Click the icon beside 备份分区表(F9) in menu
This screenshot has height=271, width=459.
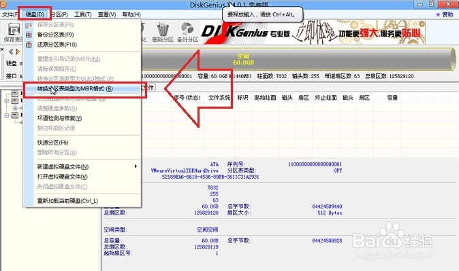click(x=29, y=35)
